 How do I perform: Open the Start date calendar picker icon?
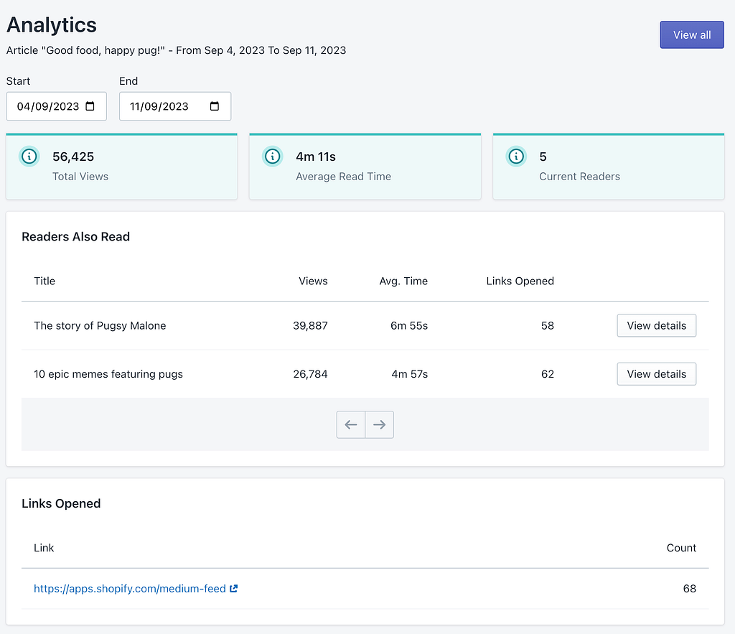point(90,106)
